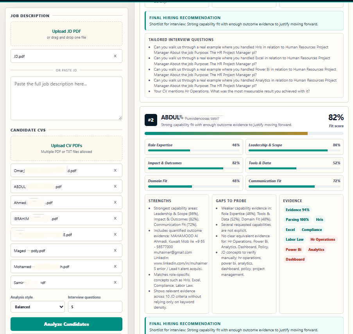Click the #2 rank badge

click(151, 120)
